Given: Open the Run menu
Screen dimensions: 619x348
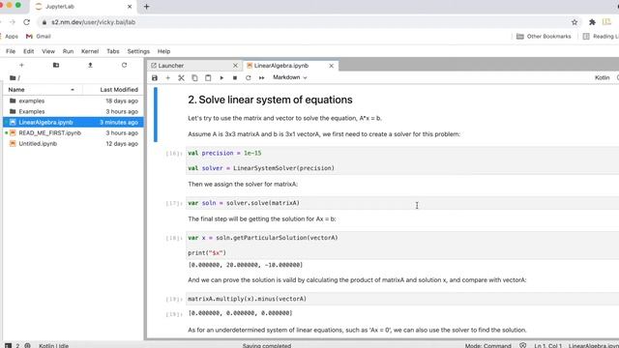Looking at the screenshot, I should [x=68, y=51].
